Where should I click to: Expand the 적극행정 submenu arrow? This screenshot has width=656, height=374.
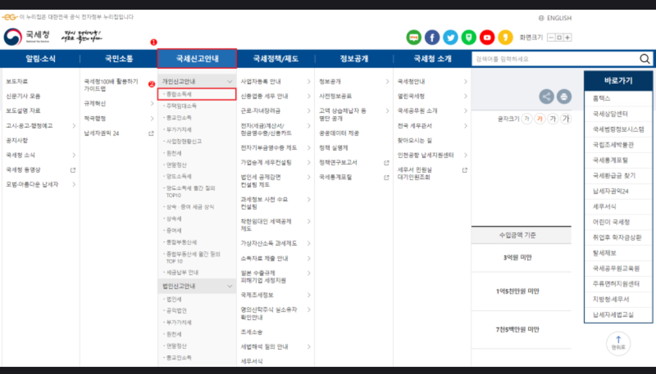(x=152, y=118)
